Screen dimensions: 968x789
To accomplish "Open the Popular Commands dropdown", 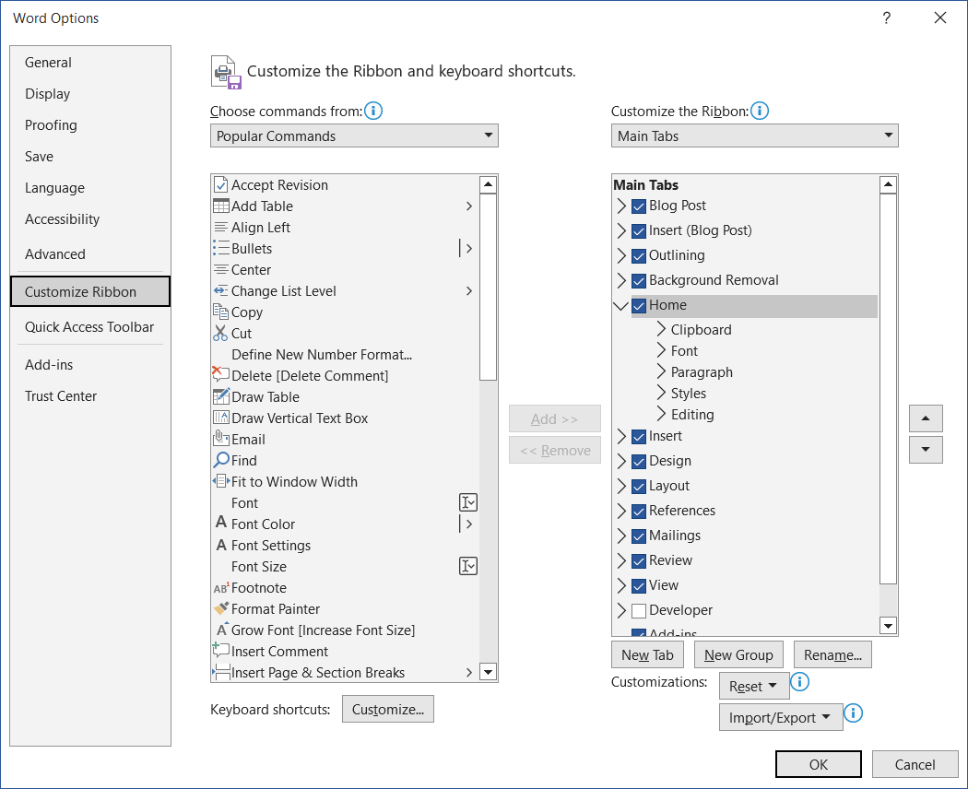I will pos(354,135).
